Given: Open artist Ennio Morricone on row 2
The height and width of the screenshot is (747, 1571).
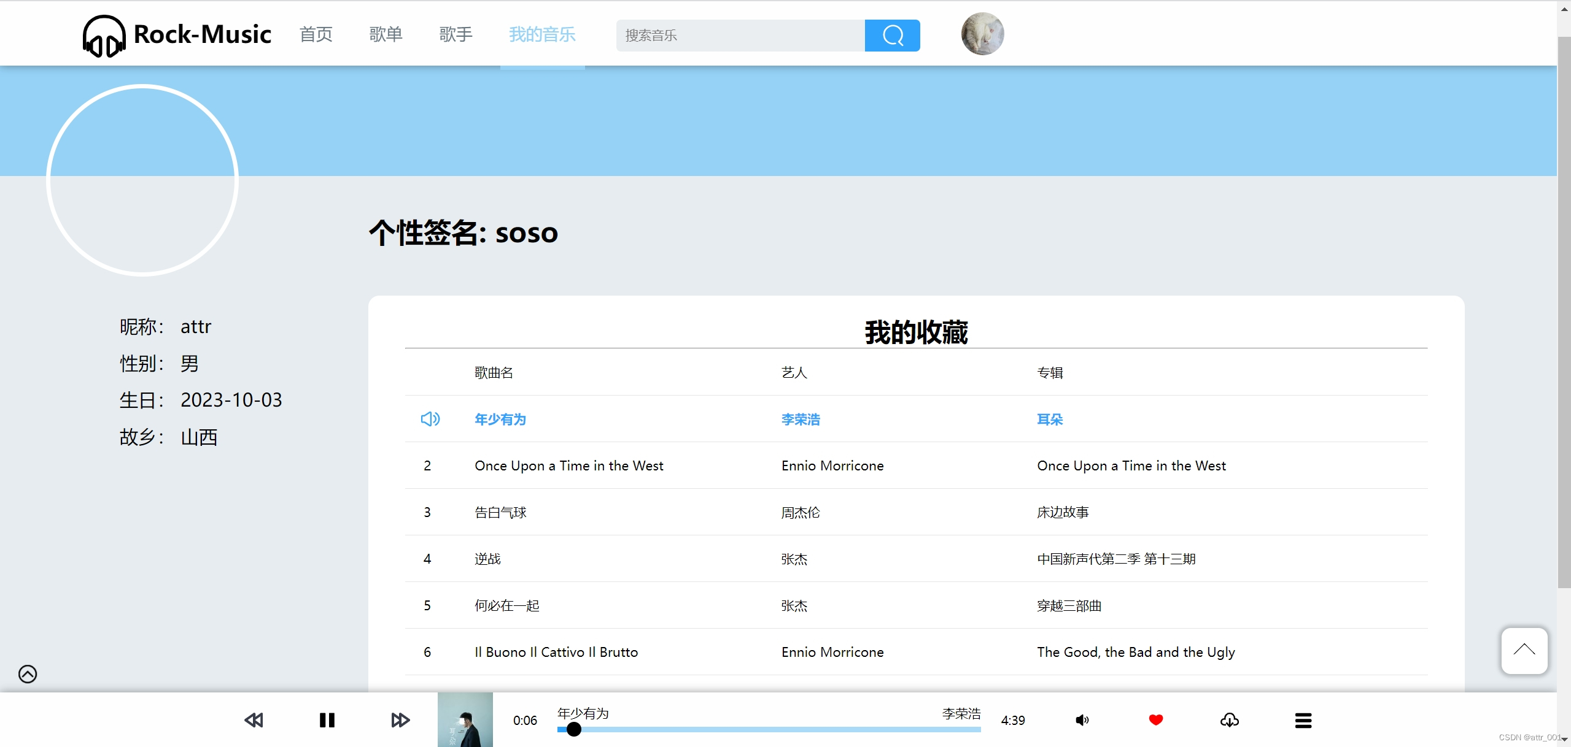Looking at the screenshot, I should 832,465.
